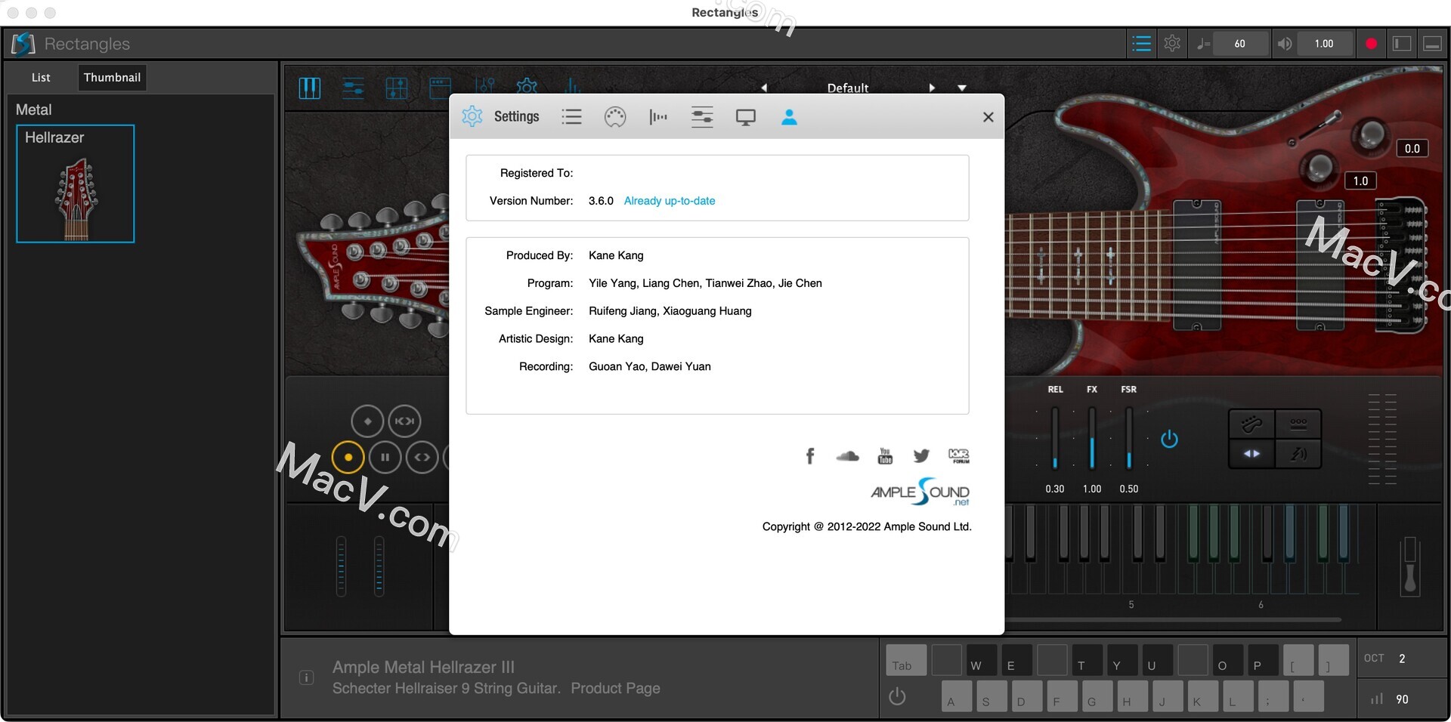Click Already up-to-date link
The width and height of the screenshot is (1451, 722).
click(x=670, y=201)
